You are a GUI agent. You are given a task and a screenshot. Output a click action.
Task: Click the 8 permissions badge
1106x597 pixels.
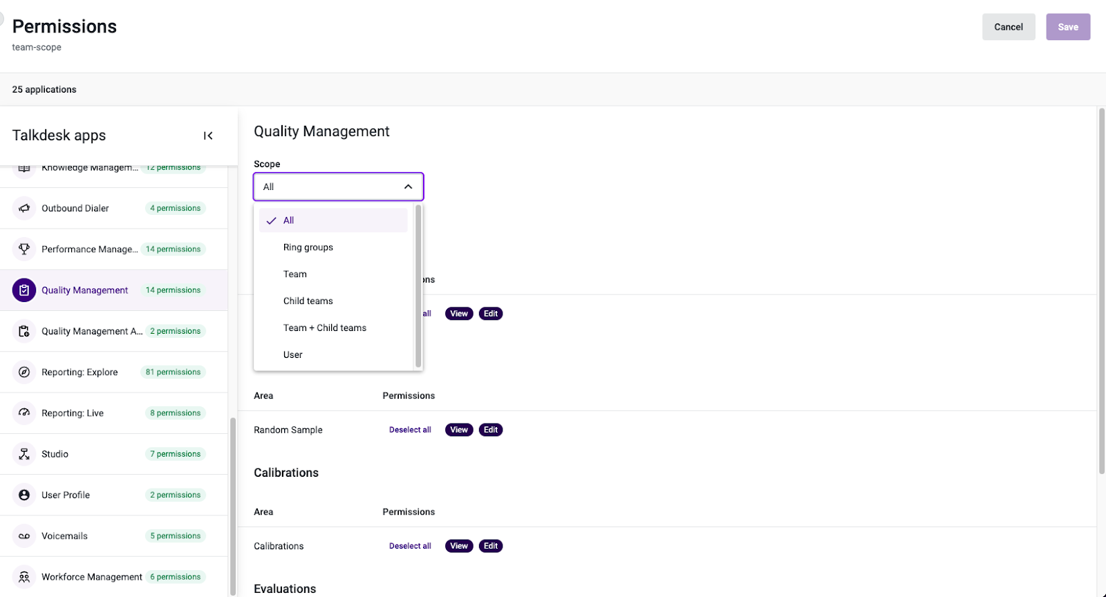pyautogui.click(x=176, y=413)
